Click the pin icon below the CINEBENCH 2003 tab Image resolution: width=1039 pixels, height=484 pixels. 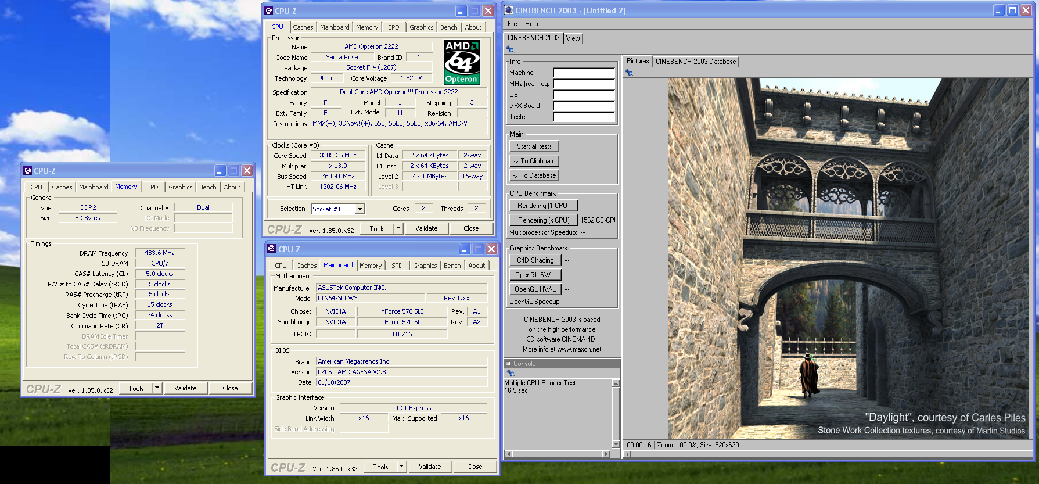510,49
